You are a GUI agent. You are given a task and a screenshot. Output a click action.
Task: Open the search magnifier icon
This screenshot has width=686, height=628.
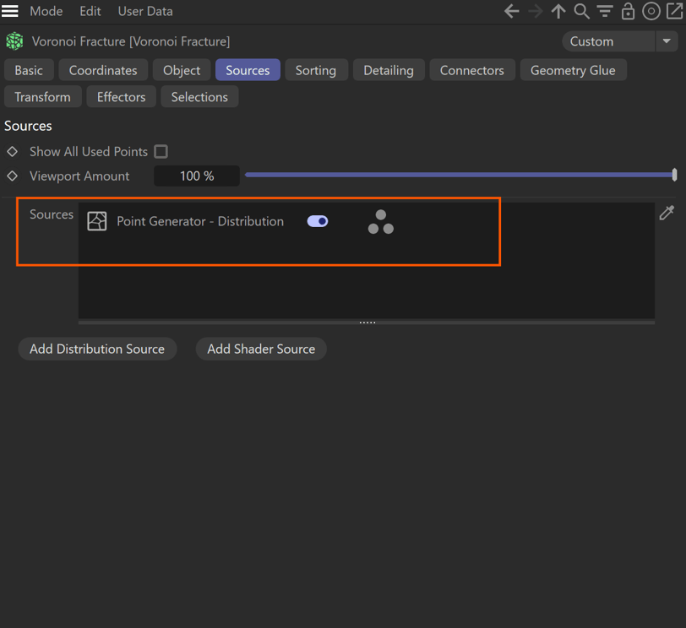[x=581, y=11]
